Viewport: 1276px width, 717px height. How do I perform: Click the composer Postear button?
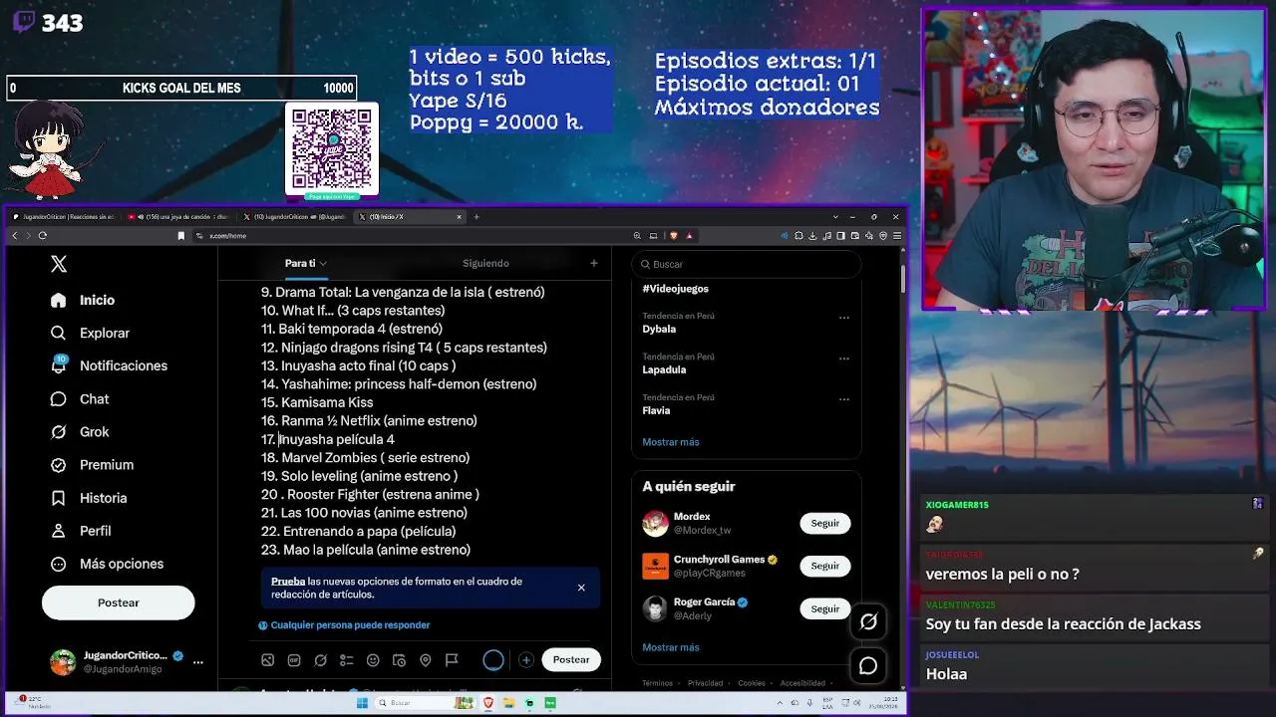coord(571,659)
